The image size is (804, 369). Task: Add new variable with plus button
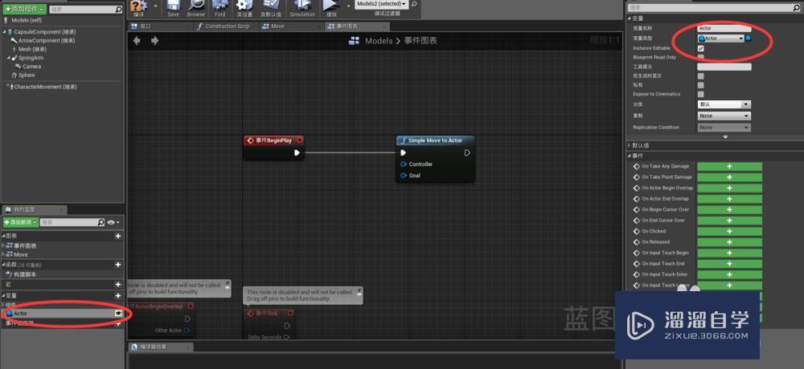click(x=118, y=296)
